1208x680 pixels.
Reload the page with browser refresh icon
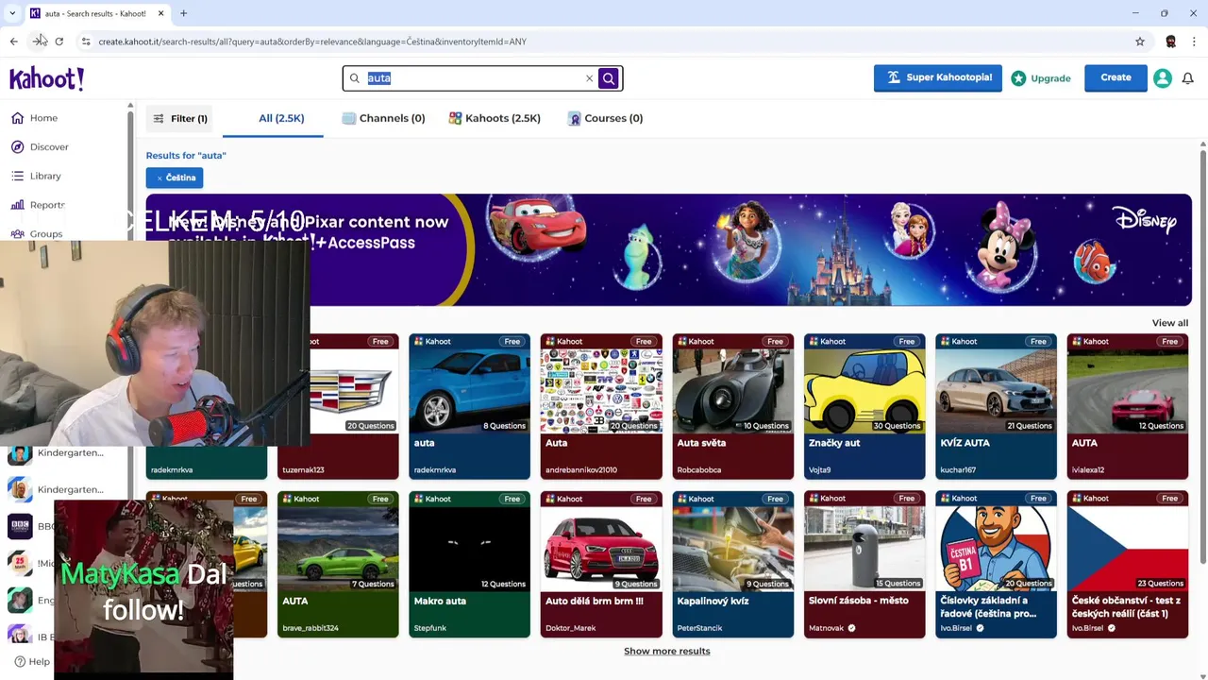59,42
